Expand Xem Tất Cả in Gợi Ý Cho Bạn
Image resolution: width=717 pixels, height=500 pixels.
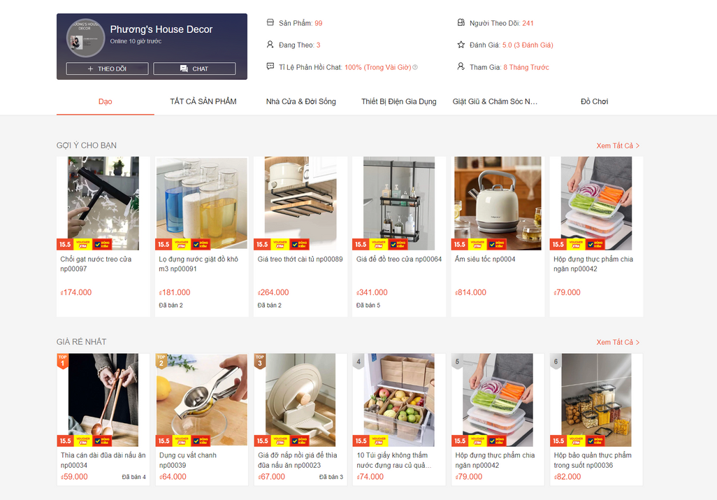pos(618,145)
